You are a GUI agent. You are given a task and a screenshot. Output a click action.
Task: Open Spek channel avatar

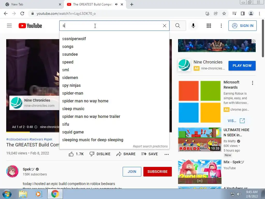[12, 171]
